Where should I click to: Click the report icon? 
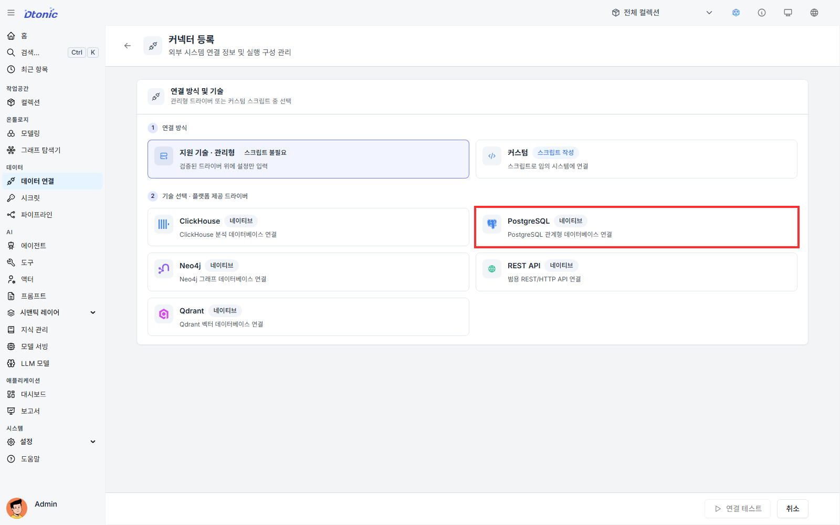click(x=11, y=411)
